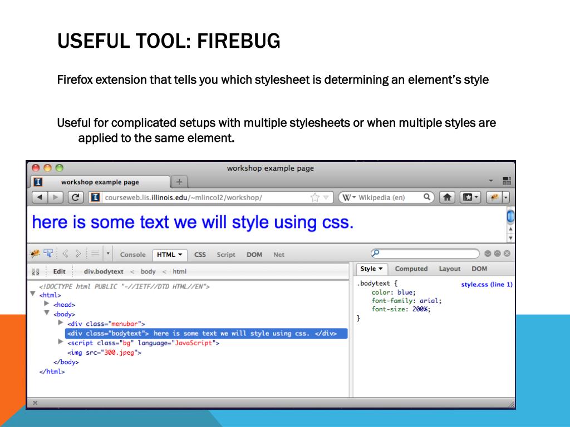
Task: Collapse the body node triangle
Action: pos(47,312)
